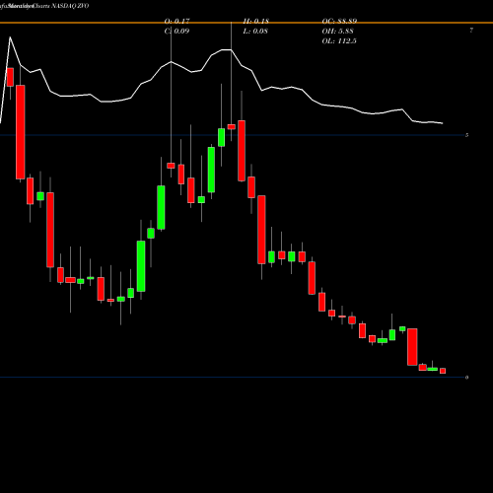Click the price axis label '7'
493x493 pixels.
[x=471, y=31]
